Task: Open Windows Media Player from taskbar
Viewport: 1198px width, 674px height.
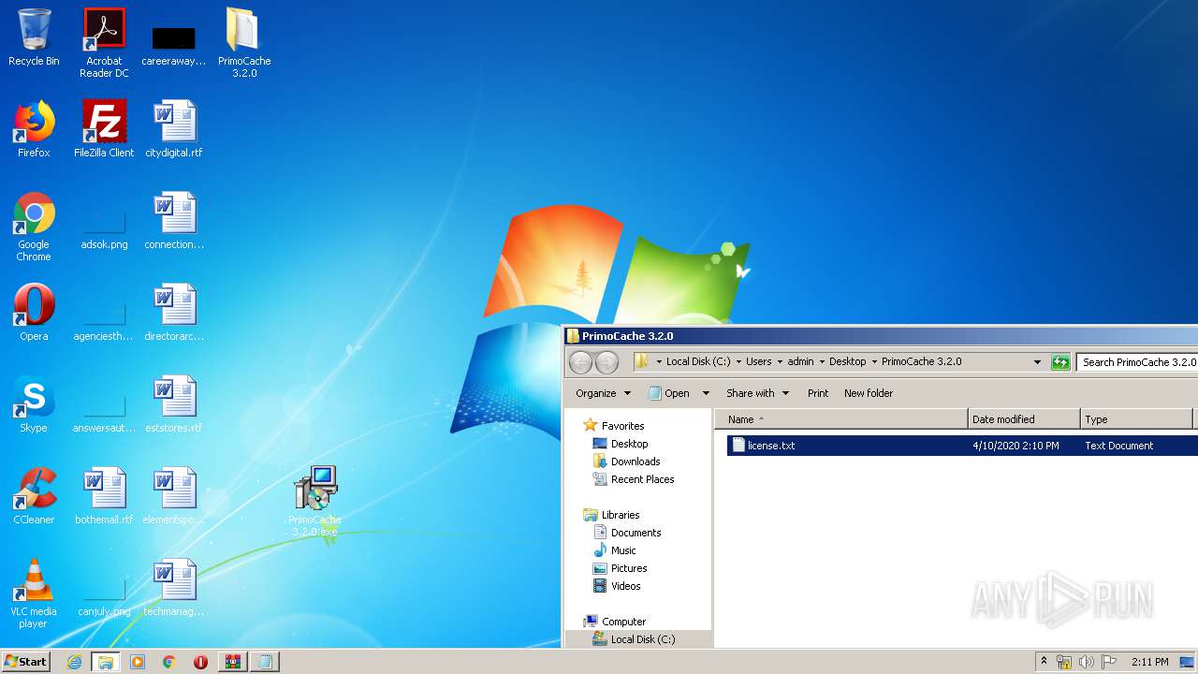Action: pyautogui.click(x=138, y=662)
